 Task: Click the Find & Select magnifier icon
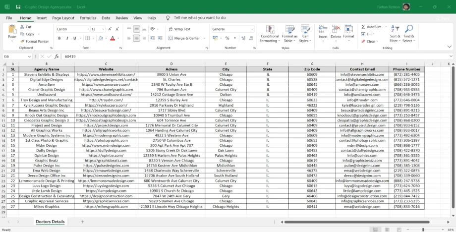coord(408,29)
